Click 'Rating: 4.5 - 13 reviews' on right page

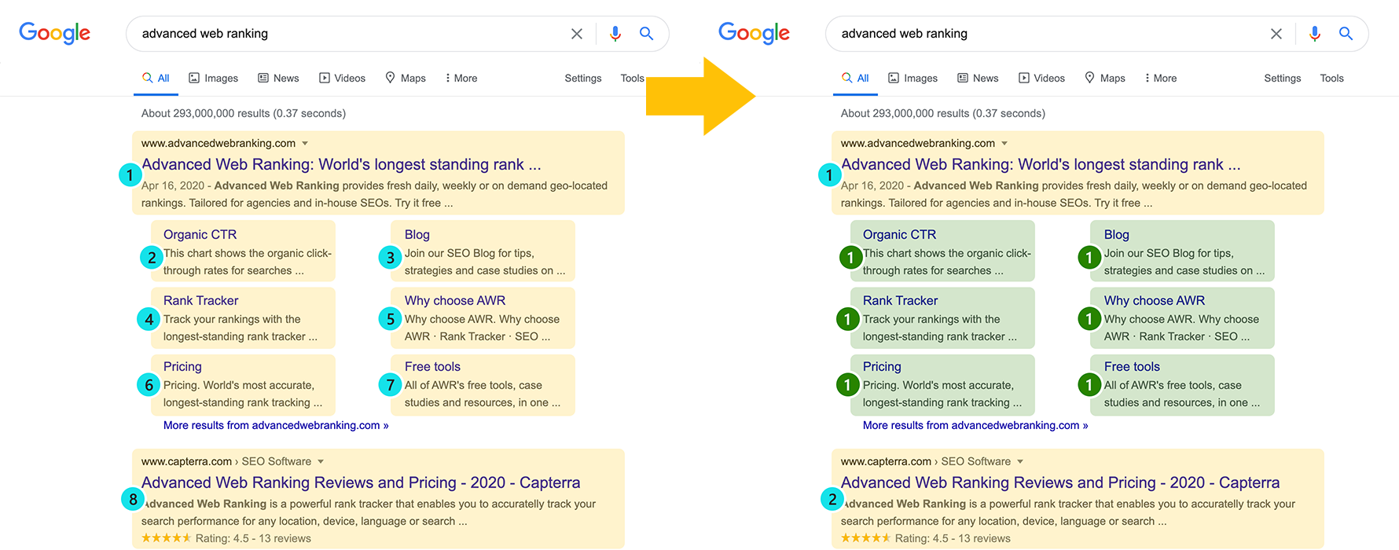pos(953,538)
